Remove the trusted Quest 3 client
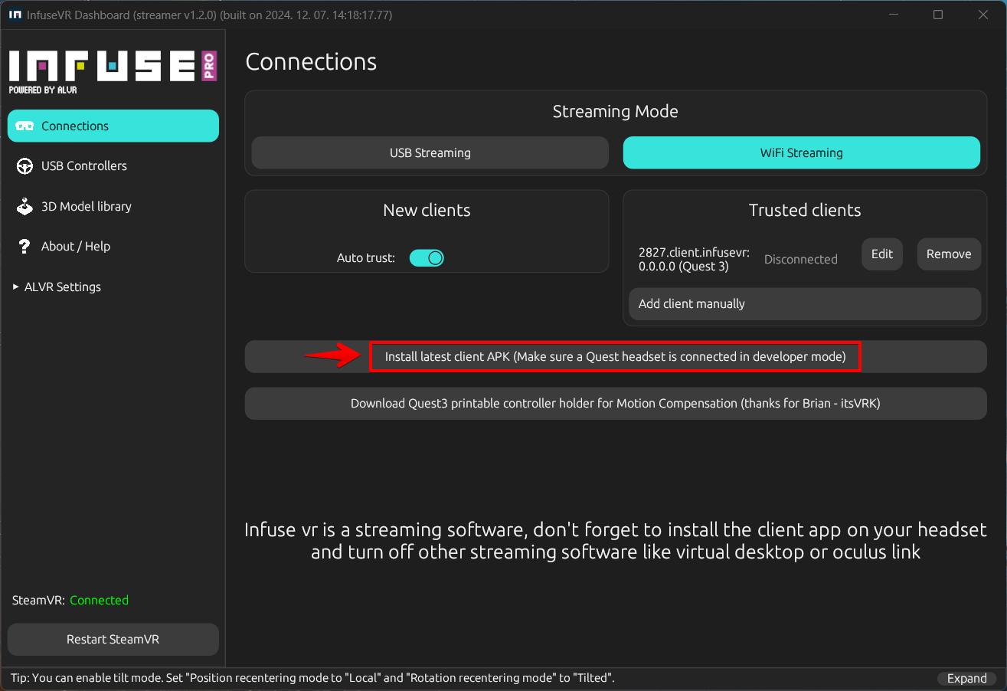The image size is (1007, 691). [948, 254]
